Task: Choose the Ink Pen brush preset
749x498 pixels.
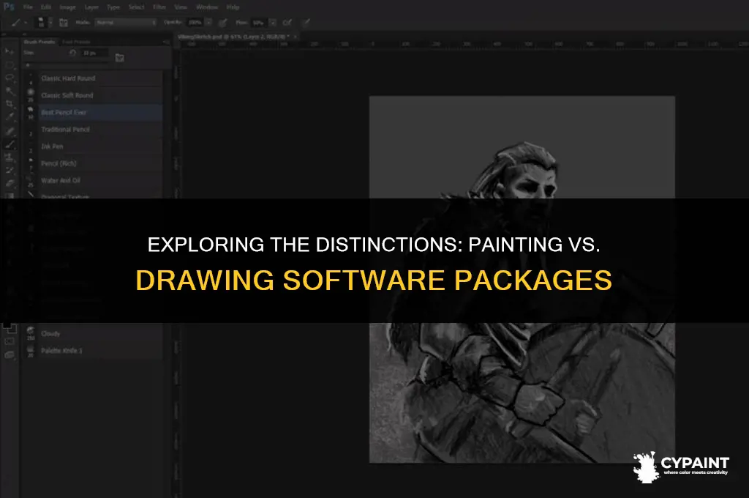Action: click(x=94, y=146)
